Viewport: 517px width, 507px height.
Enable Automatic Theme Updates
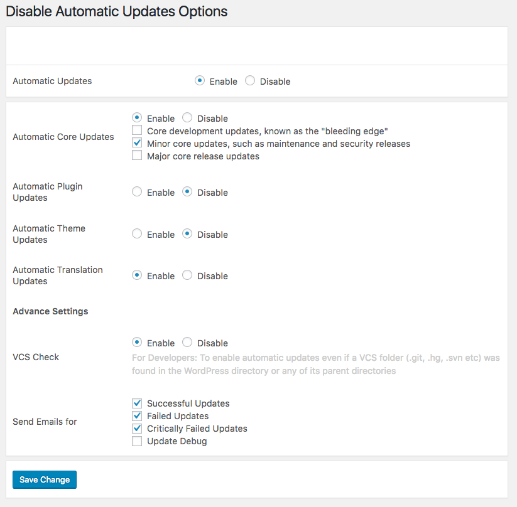137,234
